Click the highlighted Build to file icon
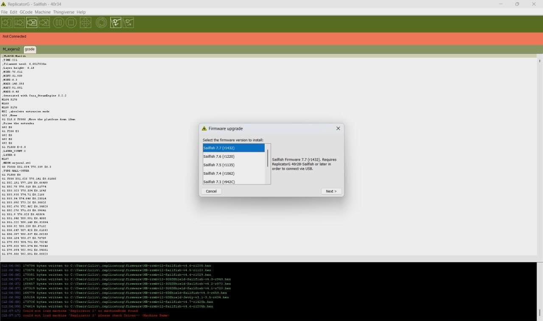543x321 pixels. click(x=31, y=22)
